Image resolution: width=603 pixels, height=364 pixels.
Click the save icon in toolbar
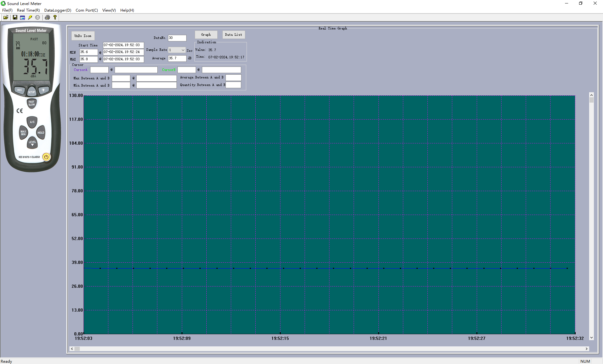[15, 17]
